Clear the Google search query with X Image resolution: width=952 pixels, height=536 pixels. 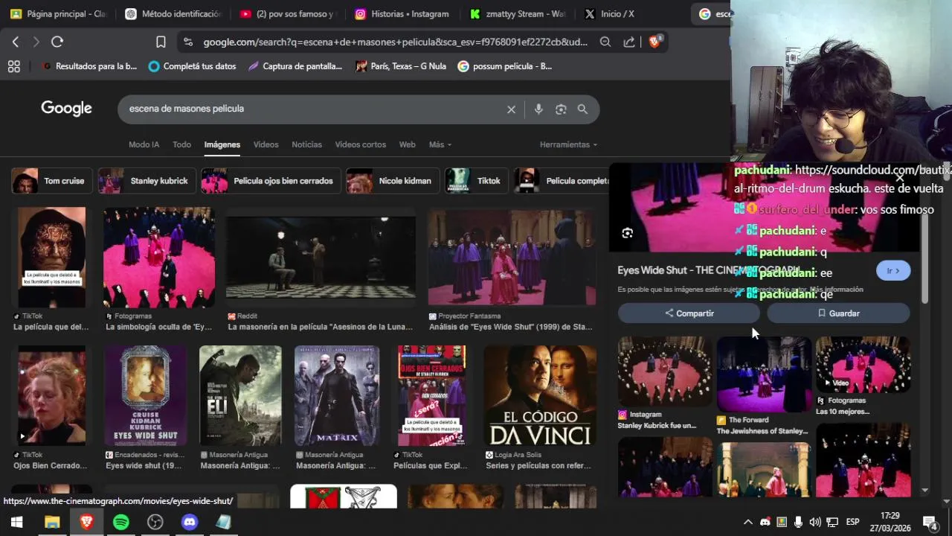(x=511, y=109)
